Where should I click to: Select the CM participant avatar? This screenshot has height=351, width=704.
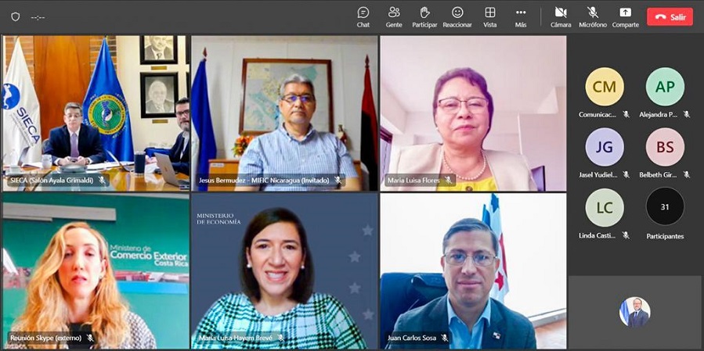click(605, 87)
